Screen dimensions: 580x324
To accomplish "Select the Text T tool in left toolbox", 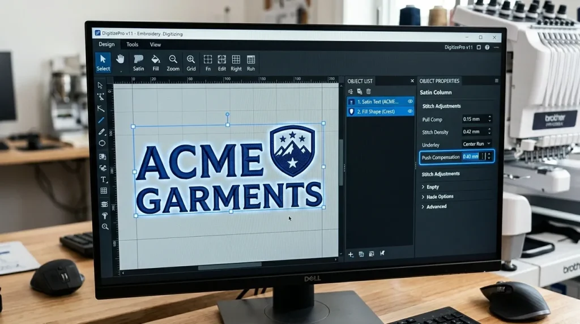I will pyautogui.click(x=103, y=180).
